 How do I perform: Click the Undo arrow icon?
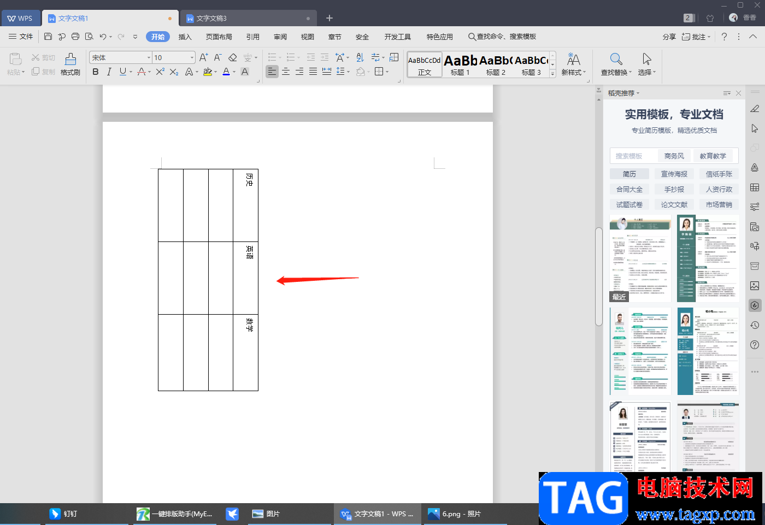[x=103, y=37]
